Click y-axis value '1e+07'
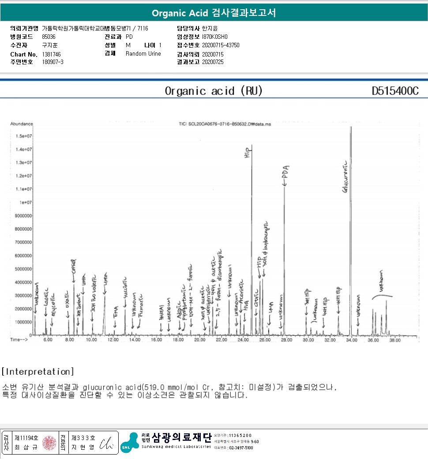428x459 pixels. (26, 203)
